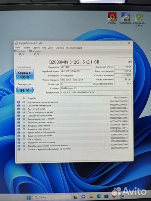
Task: Click status icon for attribute 03 Доступный запас
Action: (x=19, y=109)
